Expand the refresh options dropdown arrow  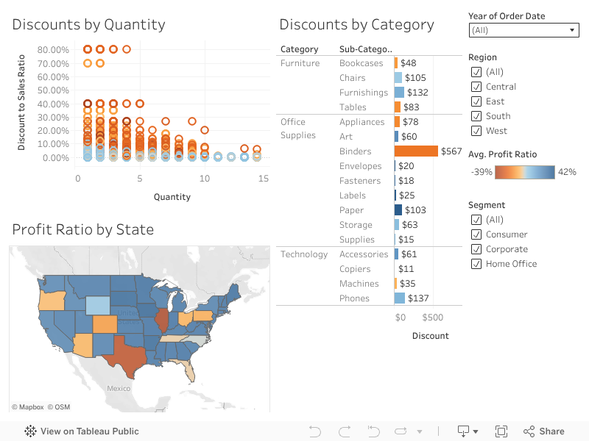tap(420, 431)
